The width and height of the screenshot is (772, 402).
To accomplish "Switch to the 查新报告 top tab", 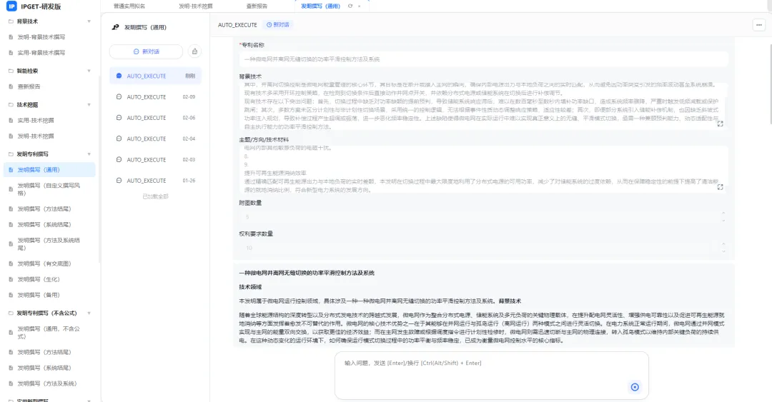I will click(x=257, y=6).
